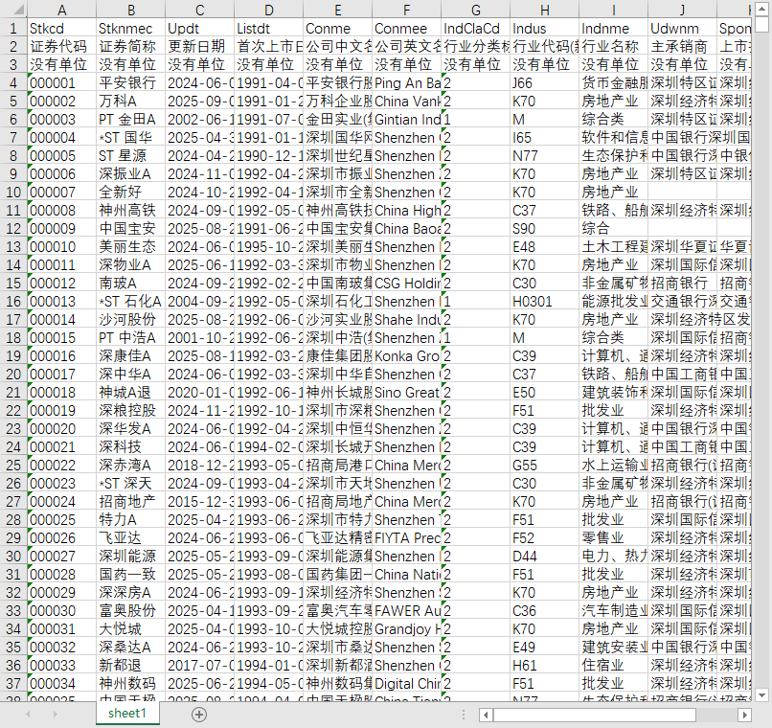The image size is (772, 728).
Task: Select cell with 更新日期
Action: [200, 46]
